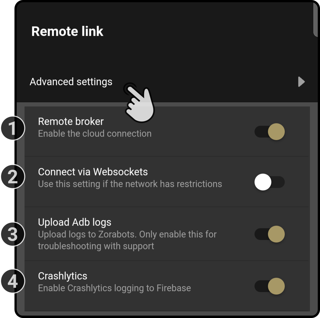Click the Crashlytics setting title
The image size is (320, 318).
pyautogui.click(x=63, y=276)
